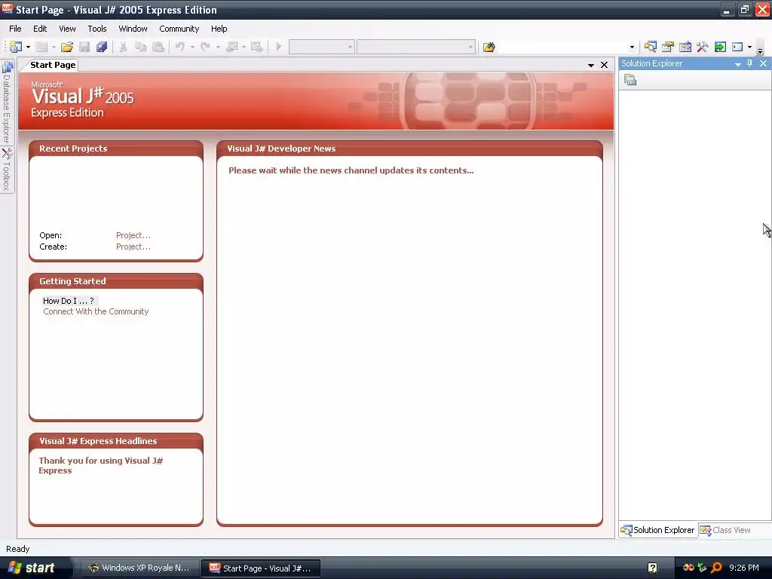Viewport: 772px width, 579px height.
Task: Click the Cut scissors icon
Action: (123, 47)
